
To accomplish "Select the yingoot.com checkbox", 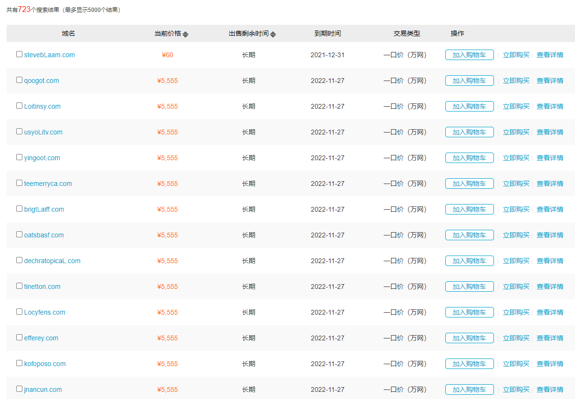I will 20,157.
